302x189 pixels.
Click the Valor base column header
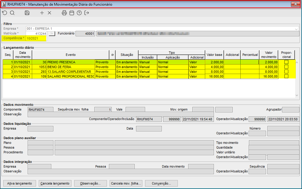214,55
